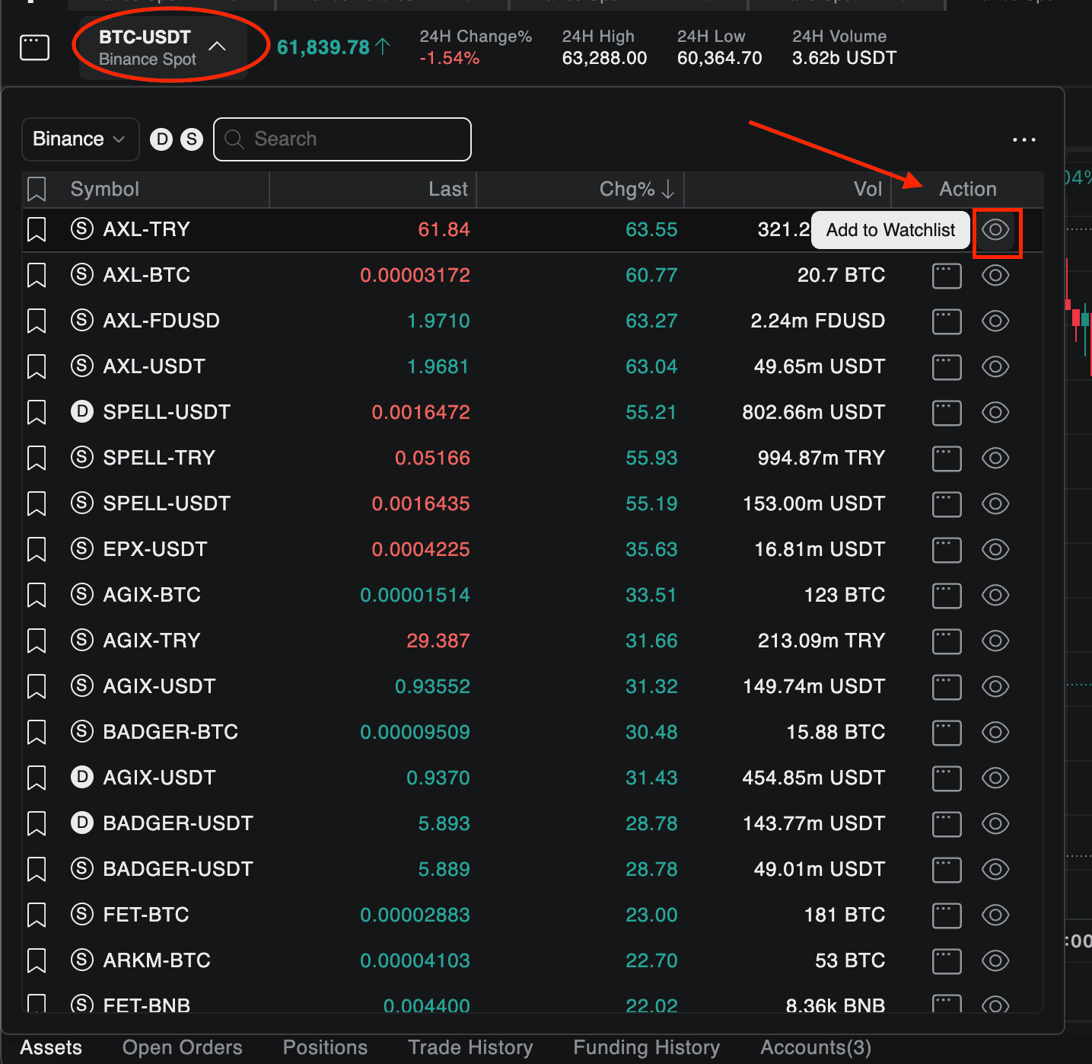Open the three-dot more options menu
The image size is (1092, 1064).
point(1024,139)
